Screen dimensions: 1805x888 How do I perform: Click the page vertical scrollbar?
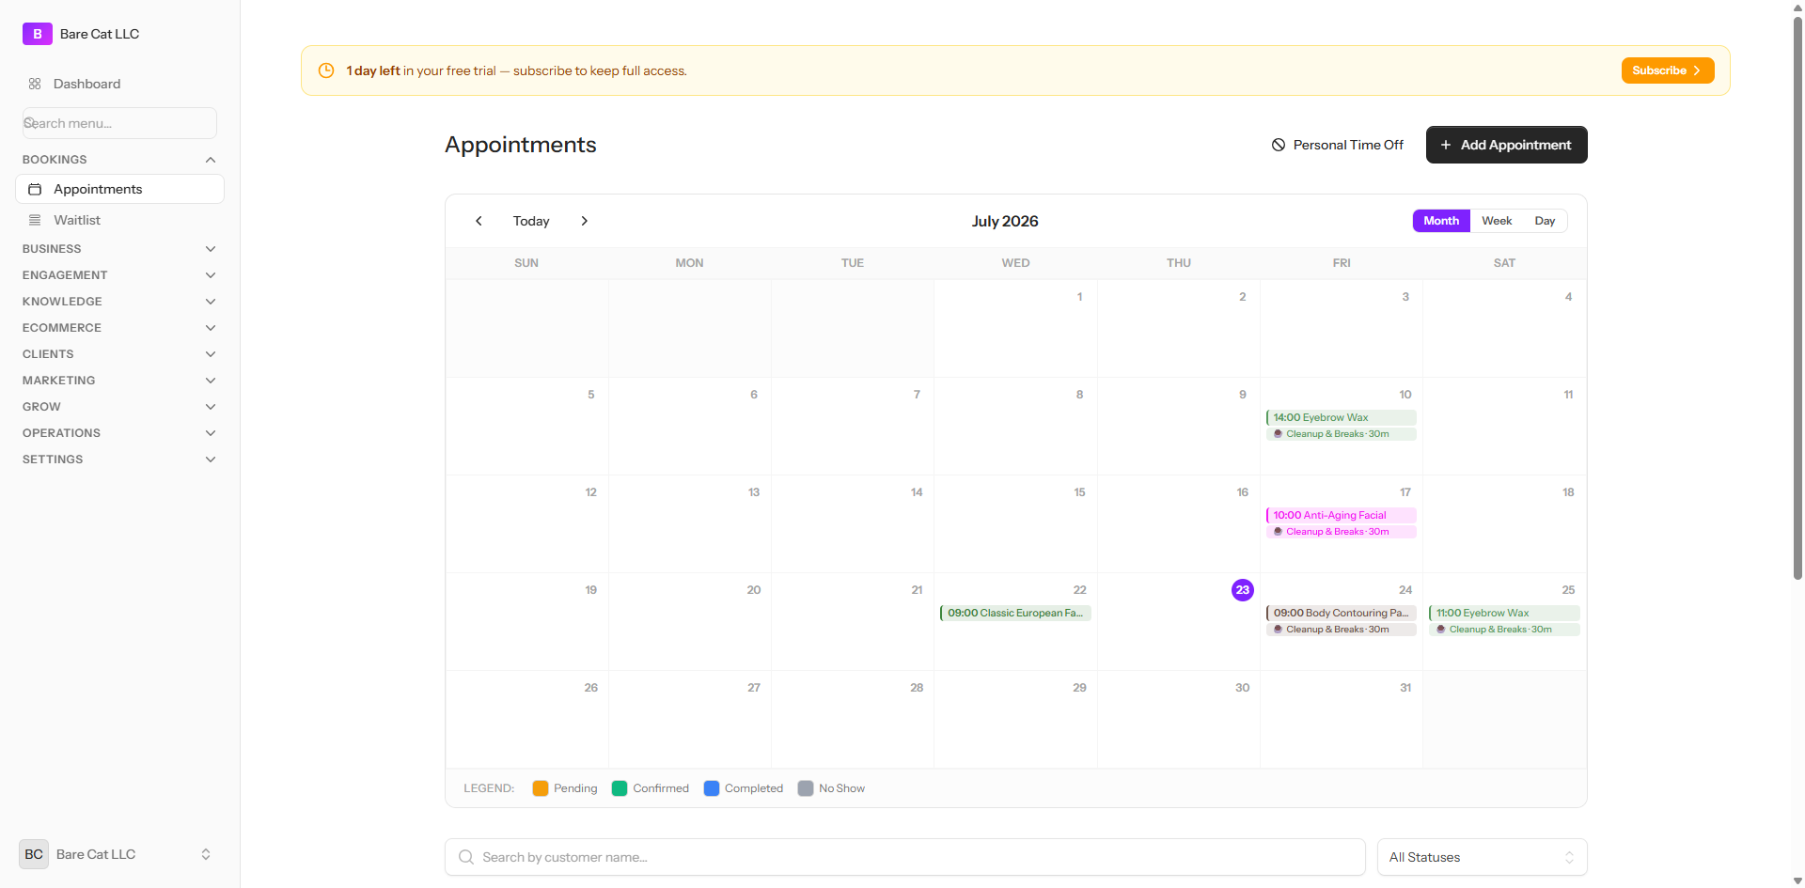1797,301
